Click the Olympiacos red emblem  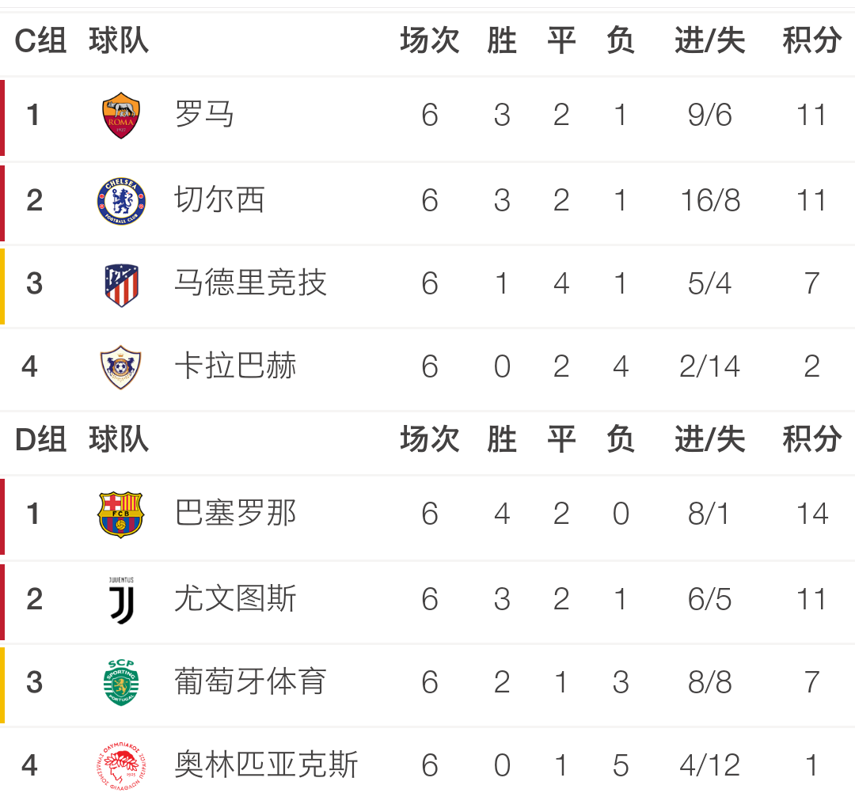tap(121, 765)
